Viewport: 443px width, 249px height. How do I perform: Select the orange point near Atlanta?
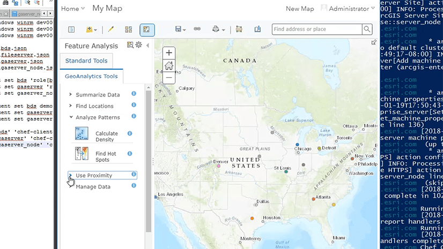click(313, 199)
